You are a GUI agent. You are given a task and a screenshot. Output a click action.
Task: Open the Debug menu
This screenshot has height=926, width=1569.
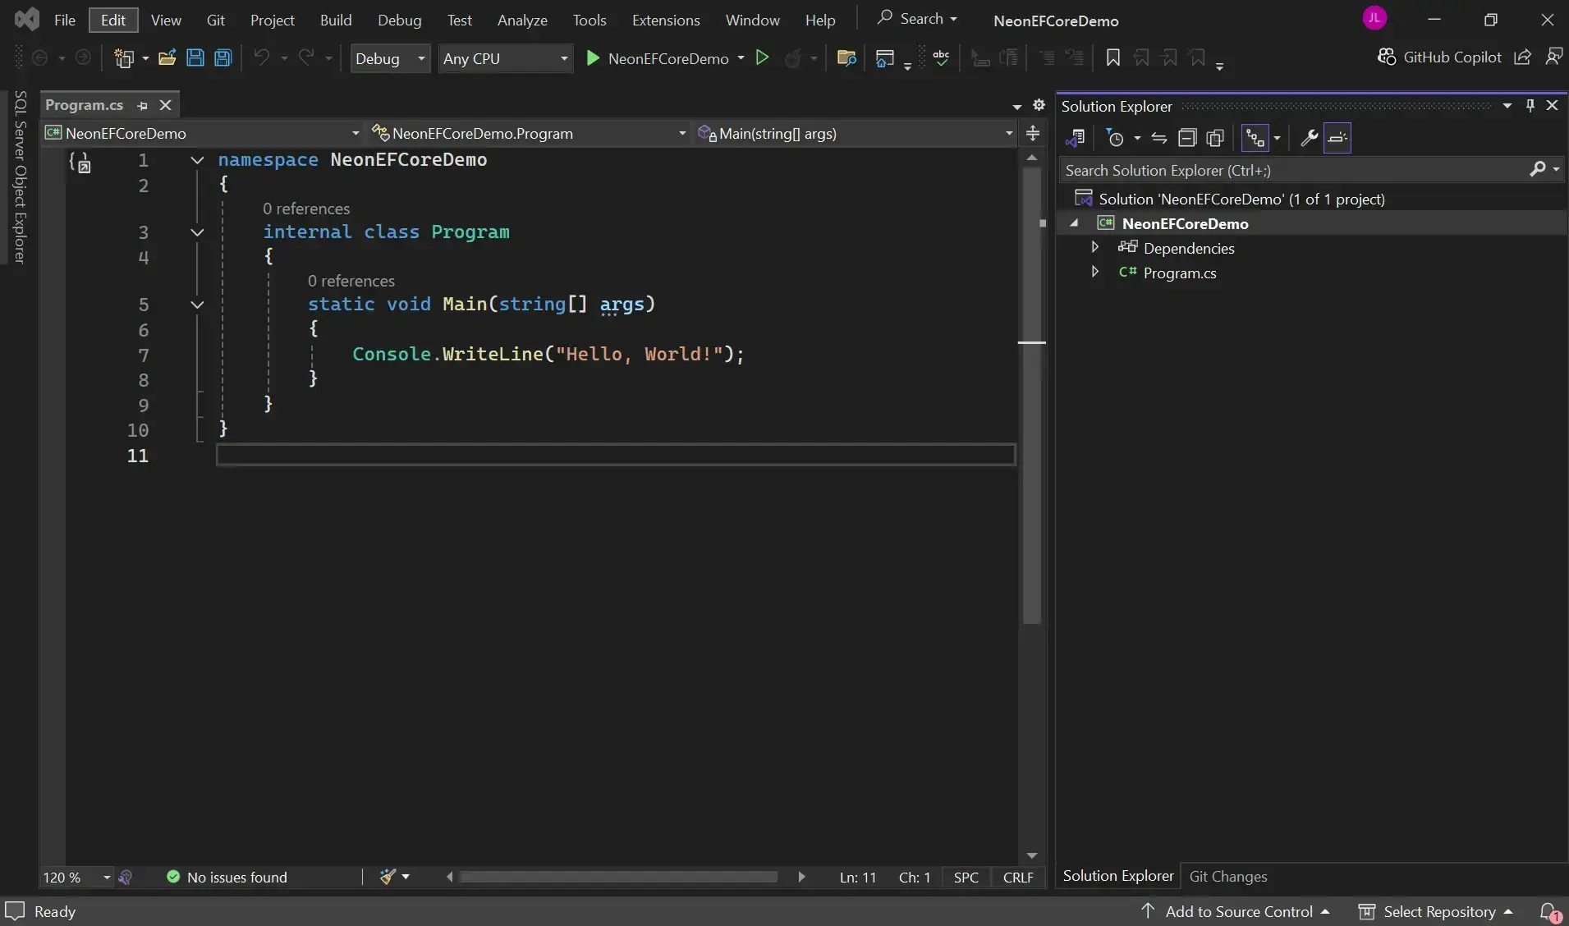click(400, 20)
